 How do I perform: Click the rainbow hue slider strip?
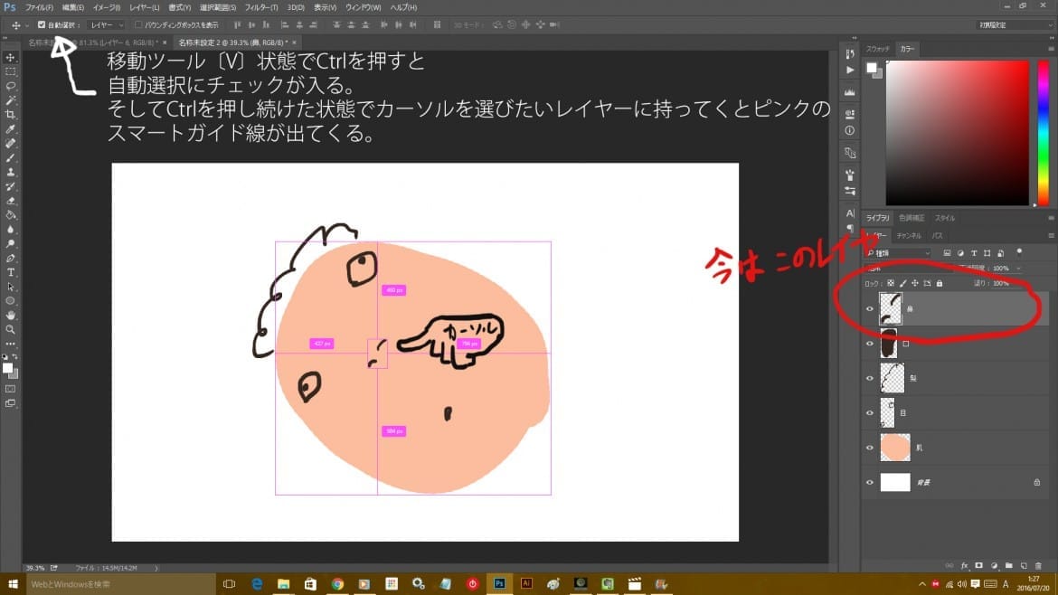pos(1044,133)
